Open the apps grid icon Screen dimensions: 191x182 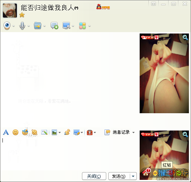(82, 26)
